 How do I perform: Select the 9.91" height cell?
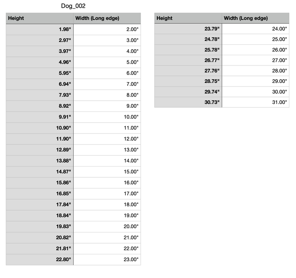click(40, 117)
